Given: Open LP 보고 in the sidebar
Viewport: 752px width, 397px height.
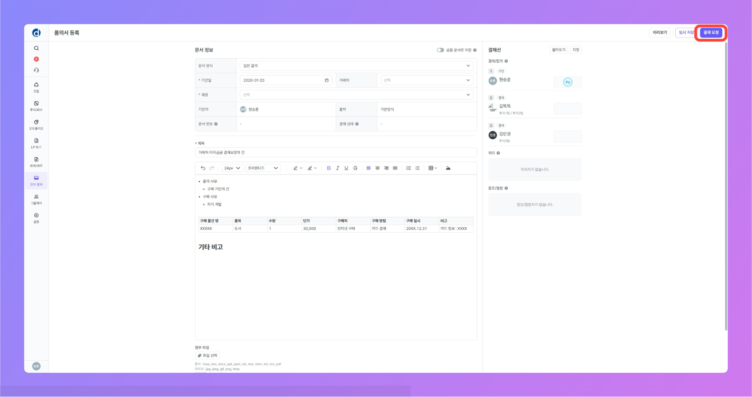Looking at the screenshot, I should pos(36,144).
